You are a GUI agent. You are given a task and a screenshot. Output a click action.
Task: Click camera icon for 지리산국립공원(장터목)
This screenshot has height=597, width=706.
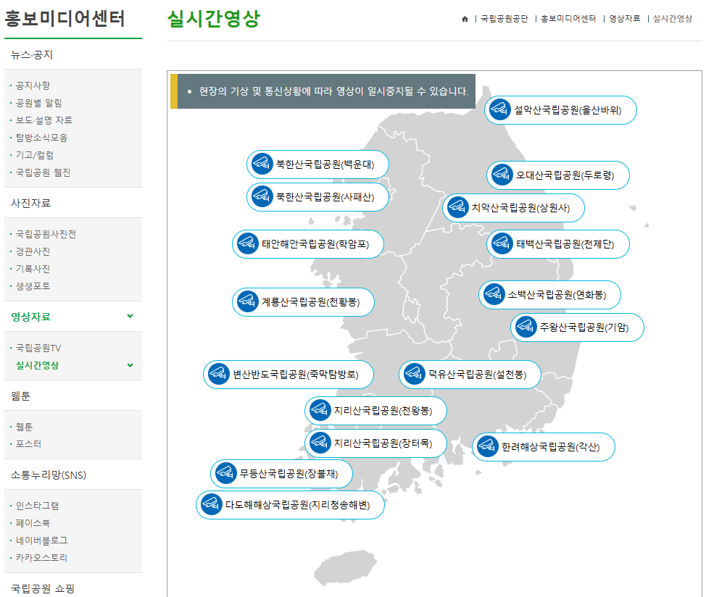pyautogui.click(x=320, y=443)
